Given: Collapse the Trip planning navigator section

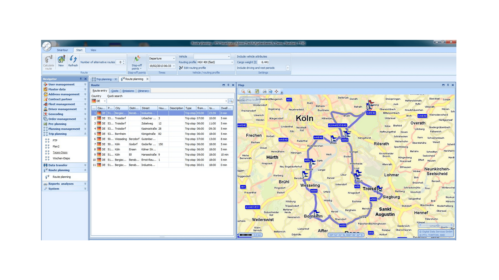Looking at the screenshot, I should point(85,134).
